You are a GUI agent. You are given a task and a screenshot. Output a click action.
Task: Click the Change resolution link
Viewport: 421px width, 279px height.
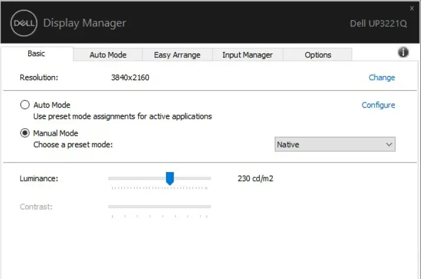click(382, 77)
